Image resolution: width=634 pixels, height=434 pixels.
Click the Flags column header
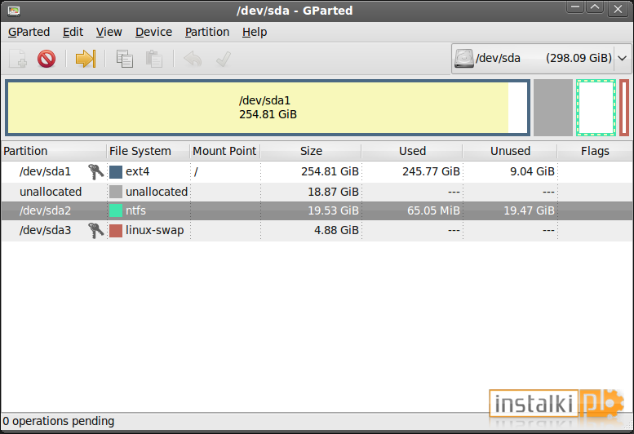tap(595, 151)
